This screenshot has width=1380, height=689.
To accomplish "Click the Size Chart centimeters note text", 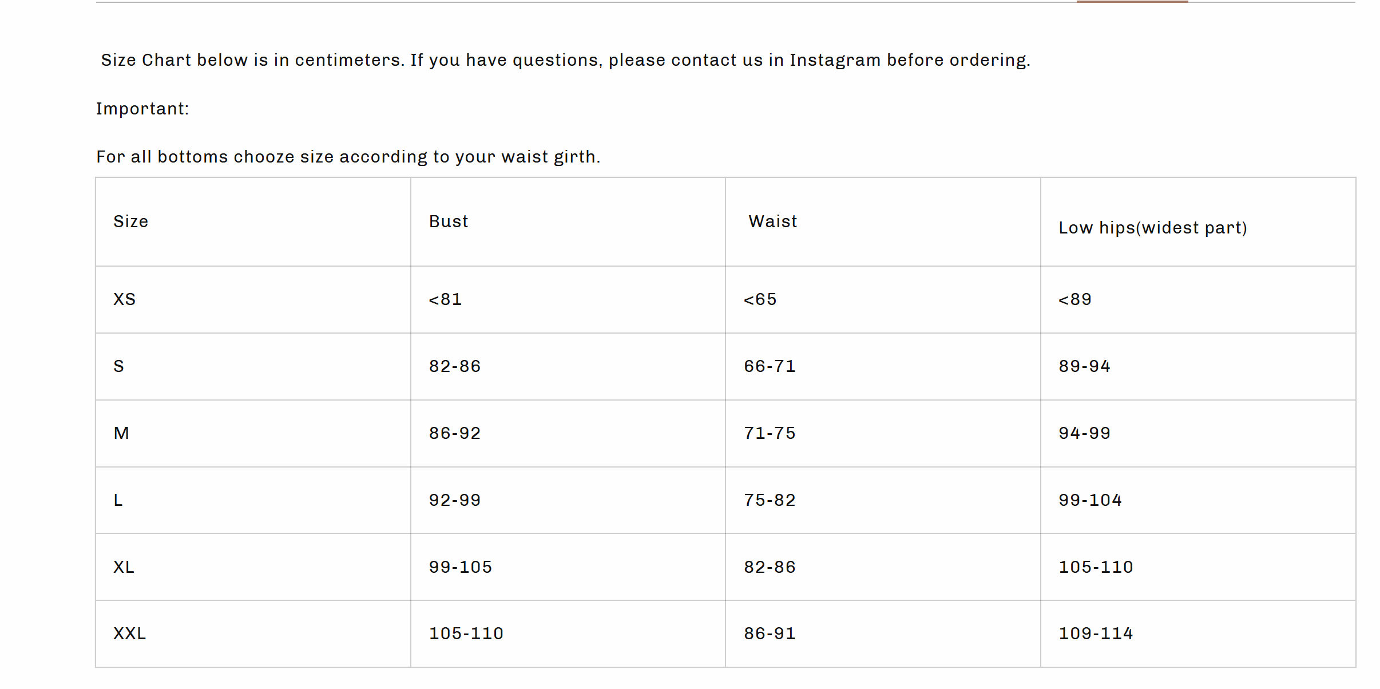I will [565, 60].
